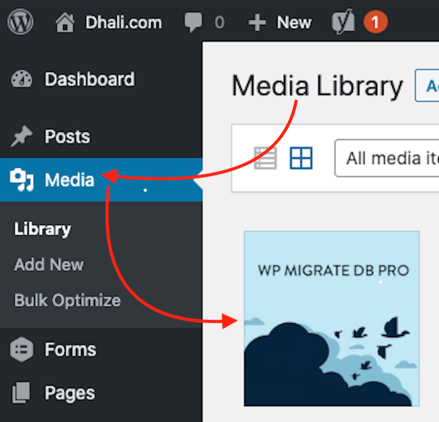Open the WP Migrate DB Pro thumbnail
The height and width of the screenshot is (422, 439).
click(332, 319)
